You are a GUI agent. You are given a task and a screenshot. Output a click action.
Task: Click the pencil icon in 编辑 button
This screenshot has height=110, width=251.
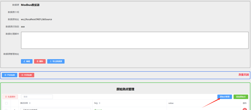click(24, 61)
